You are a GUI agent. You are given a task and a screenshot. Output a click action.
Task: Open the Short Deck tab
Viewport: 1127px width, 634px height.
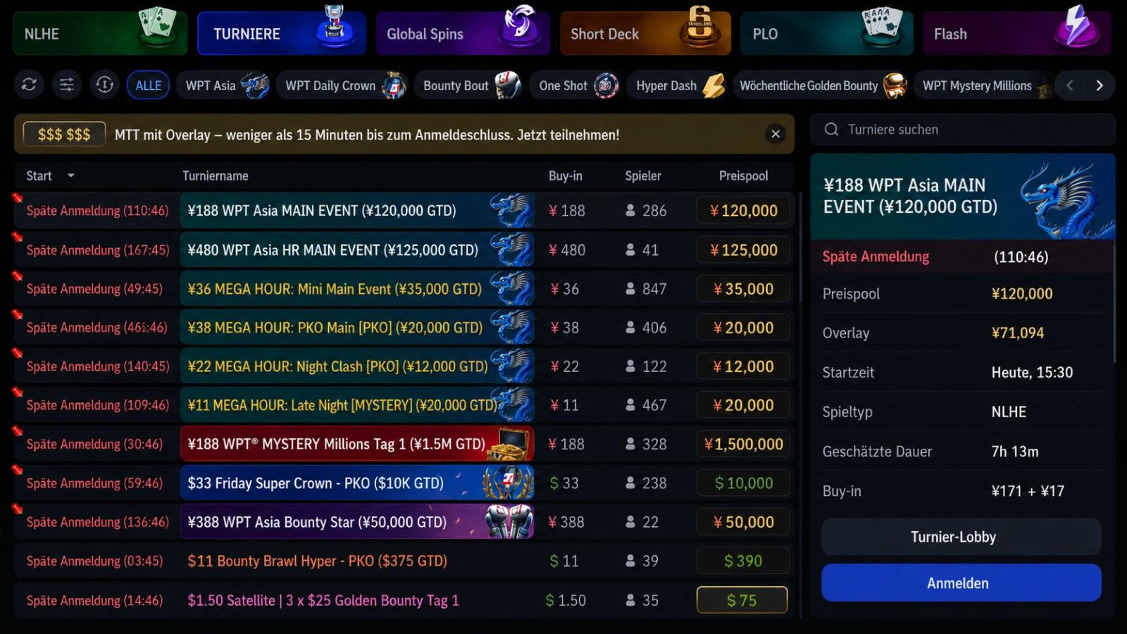click(645, 33)
